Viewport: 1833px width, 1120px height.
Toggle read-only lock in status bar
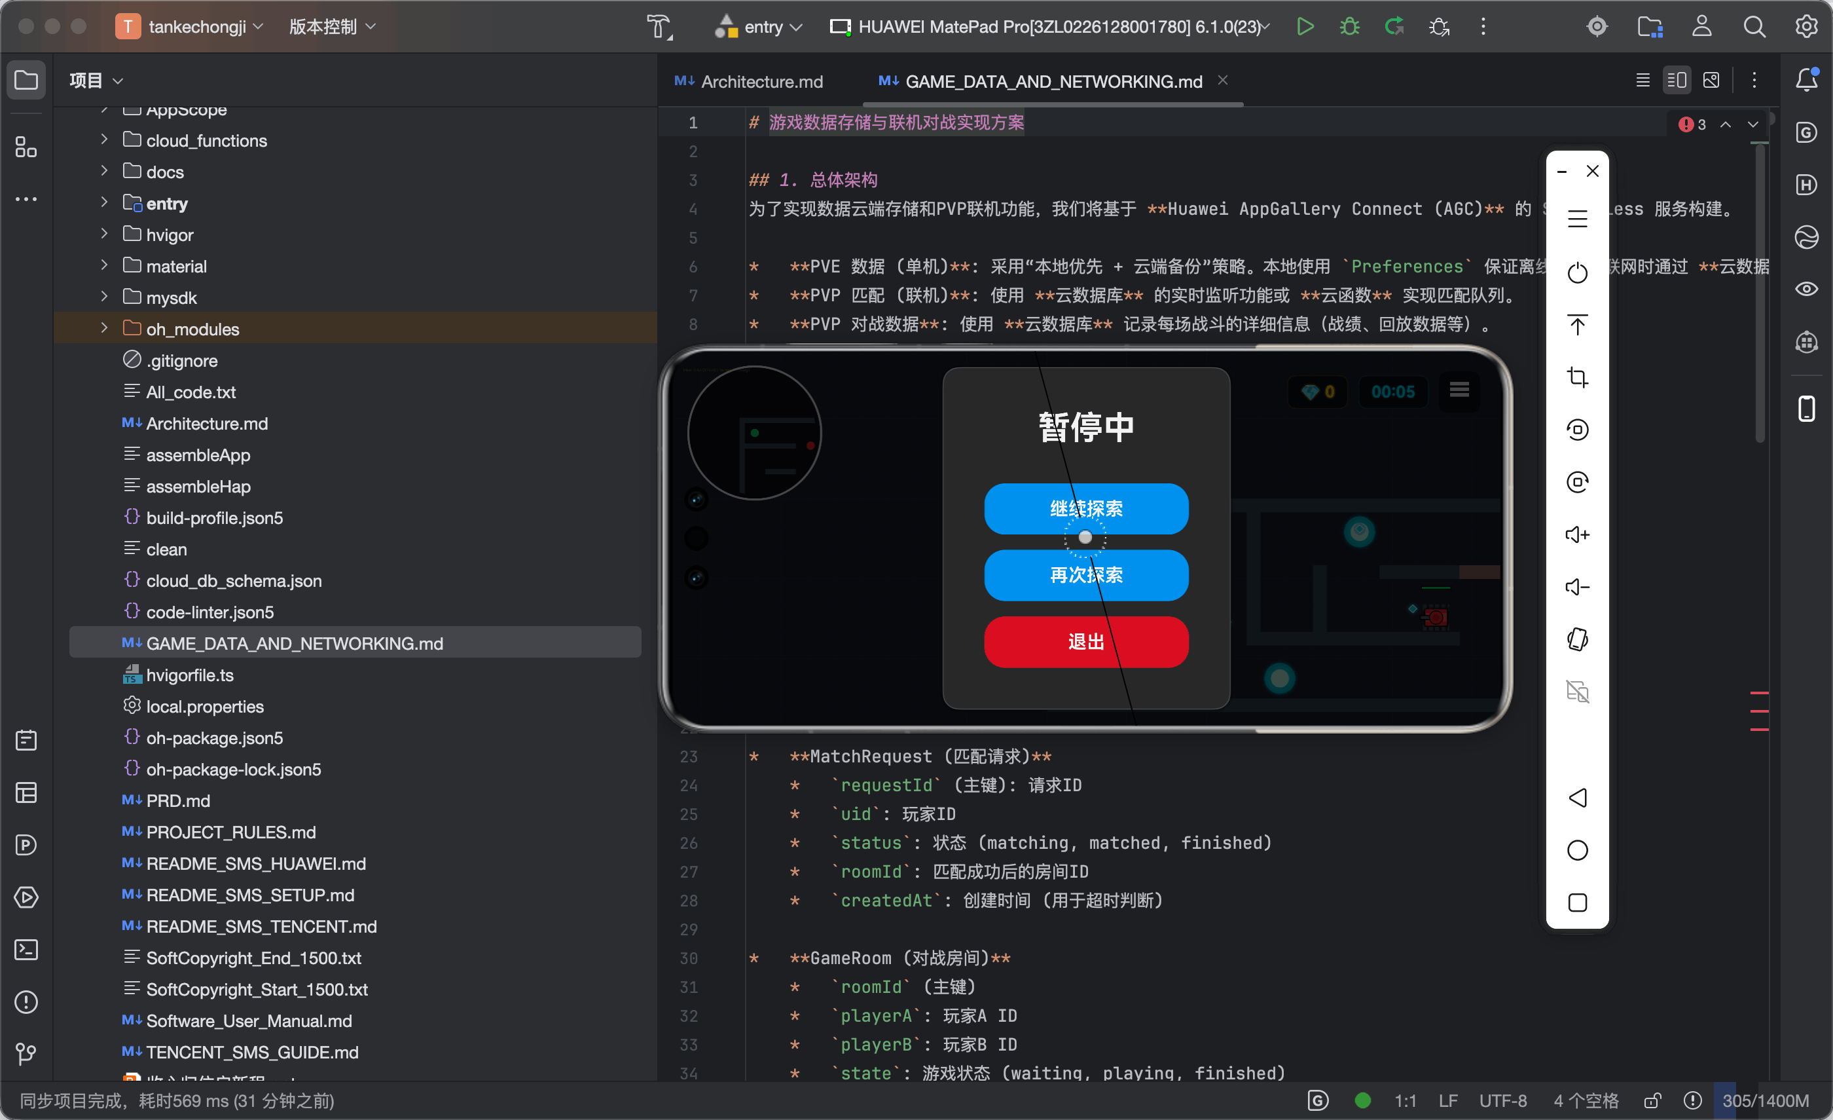1652,1100
